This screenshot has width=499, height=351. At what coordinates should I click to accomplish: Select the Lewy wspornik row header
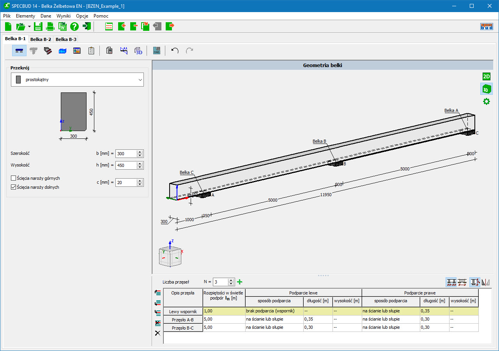tap(183, 312)
